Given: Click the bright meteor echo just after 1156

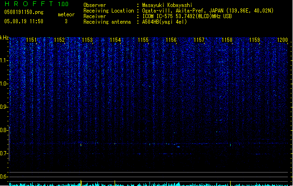Looking at the screenshot, I should tap(178, 147).
